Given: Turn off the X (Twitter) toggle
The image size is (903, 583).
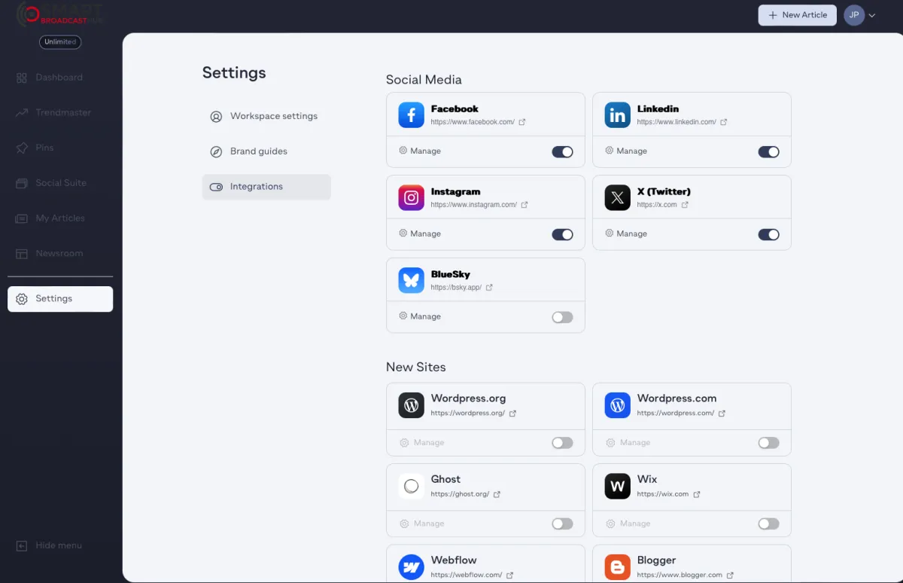Looking at the screenshot, I should (768, 235).
